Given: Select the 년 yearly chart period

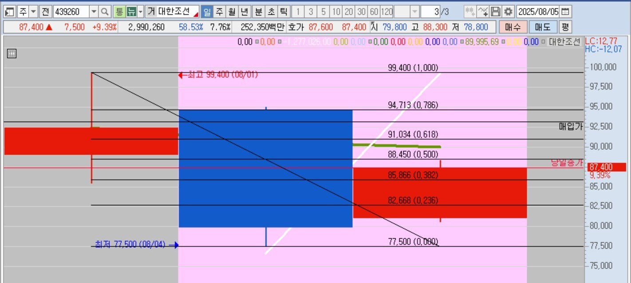Looking at the screenshot, I should [245, 12].
